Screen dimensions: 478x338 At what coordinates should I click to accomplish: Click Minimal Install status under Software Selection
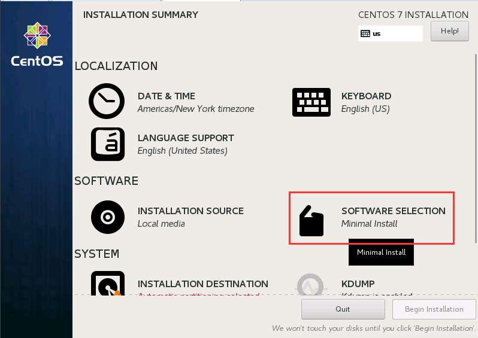tap(369, 224)
